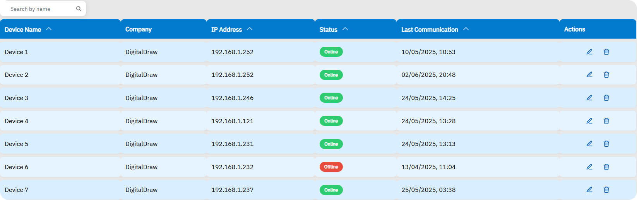This screenshot has height=200, width=637.
Task: Click the trash icon for Device 3
Action: (606, 98)
